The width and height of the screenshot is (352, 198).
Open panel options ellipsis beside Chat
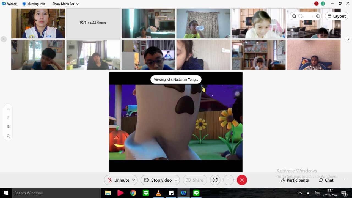tap(344, 180)
